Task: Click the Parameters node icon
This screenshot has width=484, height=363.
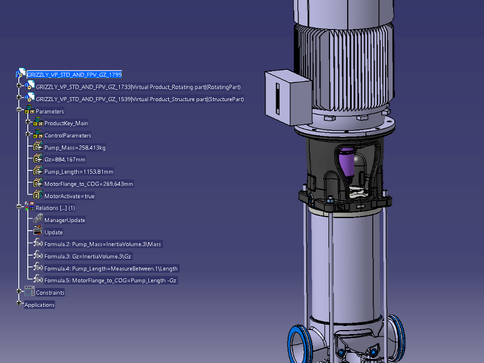Action: pyautogui.click(x=30, y=111)
